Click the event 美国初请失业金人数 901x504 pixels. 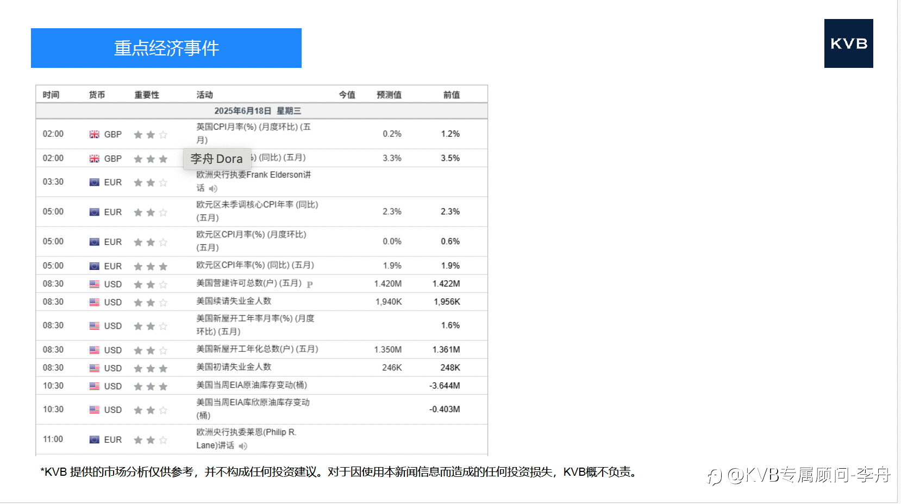pos(234,367)
